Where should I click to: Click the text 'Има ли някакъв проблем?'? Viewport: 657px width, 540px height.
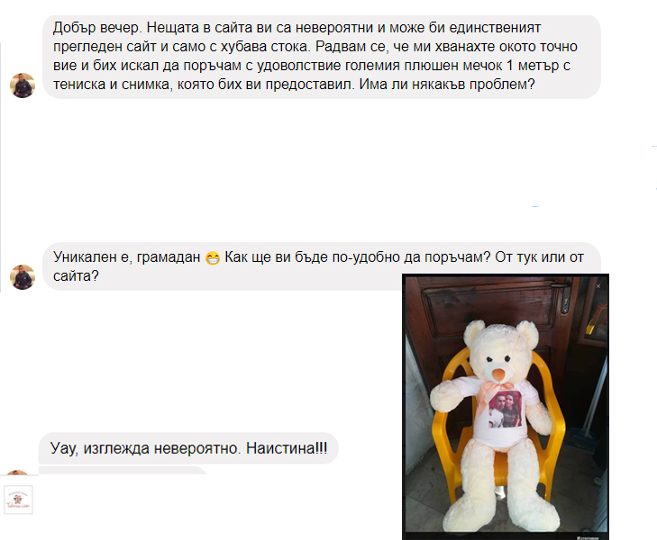pos(447,85)
